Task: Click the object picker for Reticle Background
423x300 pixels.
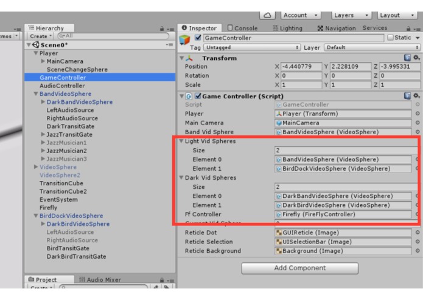Action: [x=418, y=251]
